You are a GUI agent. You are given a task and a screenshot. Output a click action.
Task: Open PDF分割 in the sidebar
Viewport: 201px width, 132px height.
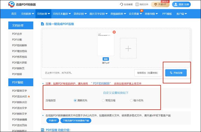pos(17,40)
